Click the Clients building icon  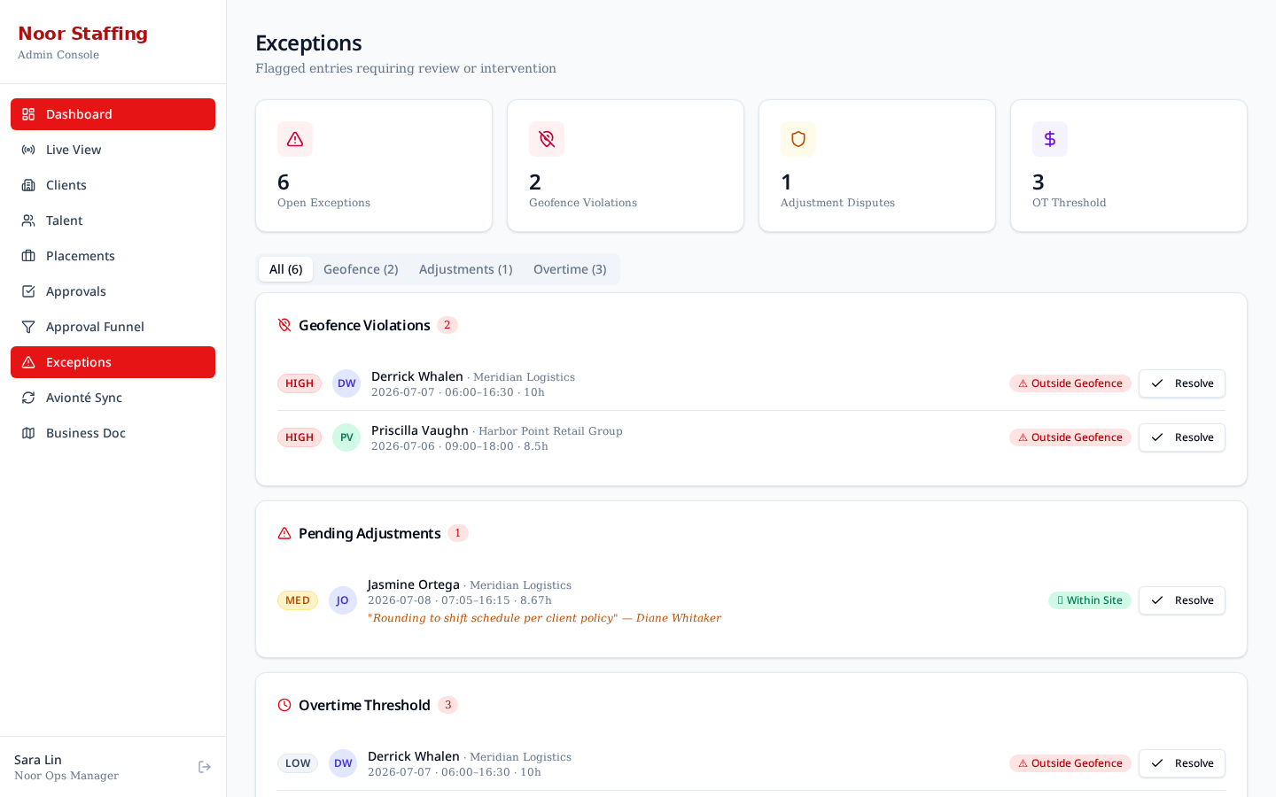tap(28, 185)
